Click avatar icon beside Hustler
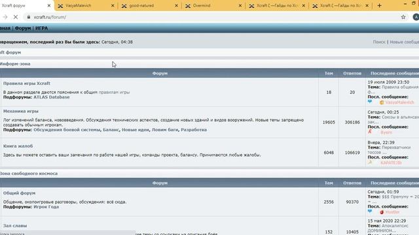419x235 pixels. pos(382,212)
